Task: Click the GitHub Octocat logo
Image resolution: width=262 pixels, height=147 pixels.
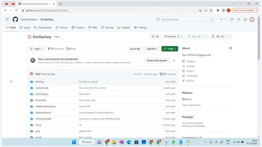Action: 16,19
